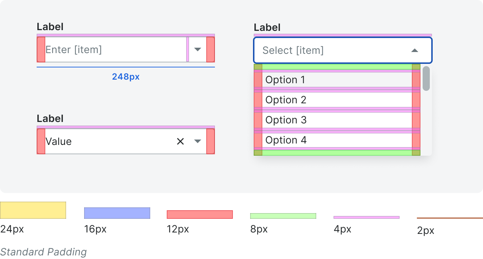Collapse the Select [item] dropdown with the up caret

click(415, 51)
